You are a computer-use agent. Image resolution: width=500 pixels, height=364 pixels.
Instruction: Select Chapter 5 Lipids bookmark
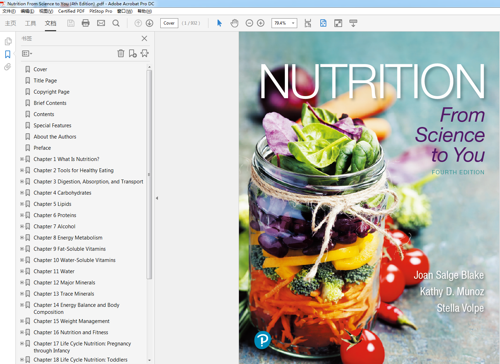coord(52,204)
